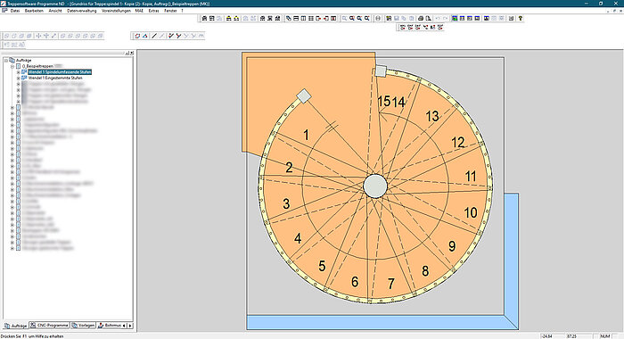Select Wendel 1 Eingestemmte Stufen tree item

click(x=55, y=79)
